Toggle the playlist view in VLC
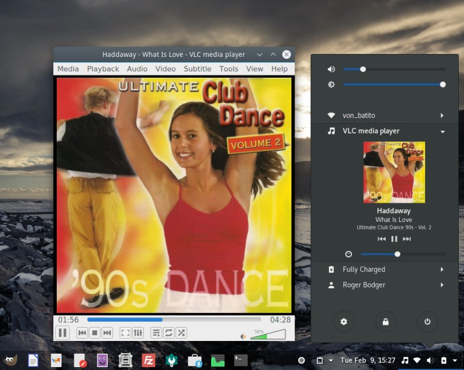The height and width of the screenshot is (370, 464). pos(155,333)
